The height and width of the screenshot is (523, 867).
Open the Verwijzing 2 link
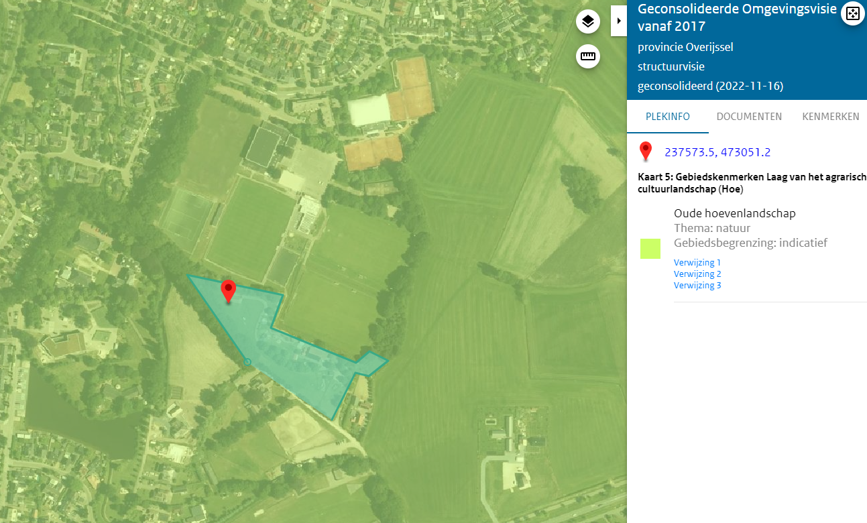(697, 274)
